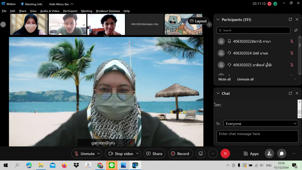Open the reactions emoji button
This screenshot has width=302, height=170.
pyautogui.click(x=201, y=154)
